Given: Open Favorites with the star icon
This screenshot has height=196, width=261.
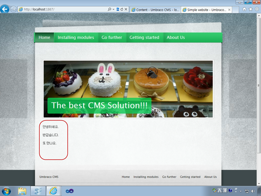Looking at the screenshot, I should pos(251,9).
